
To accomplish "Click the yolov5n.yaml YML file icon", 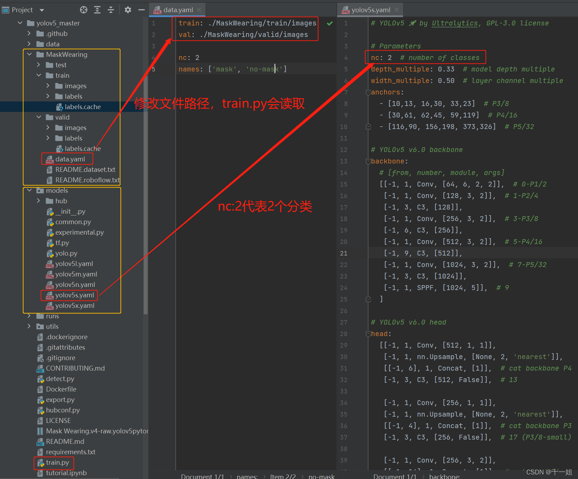I will (50, 285).
